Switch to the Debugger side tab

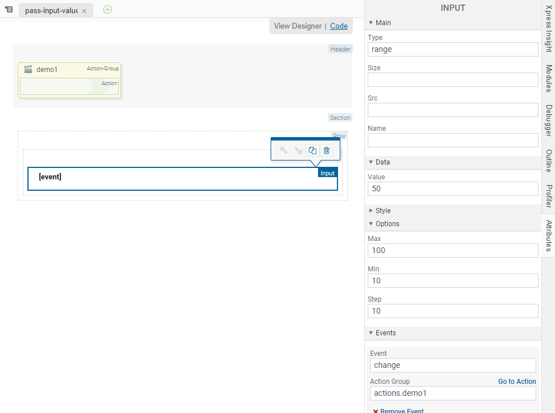[548, 120]
